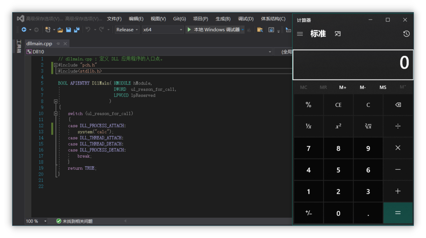Click the undo arrow icon

coord(88,30)
